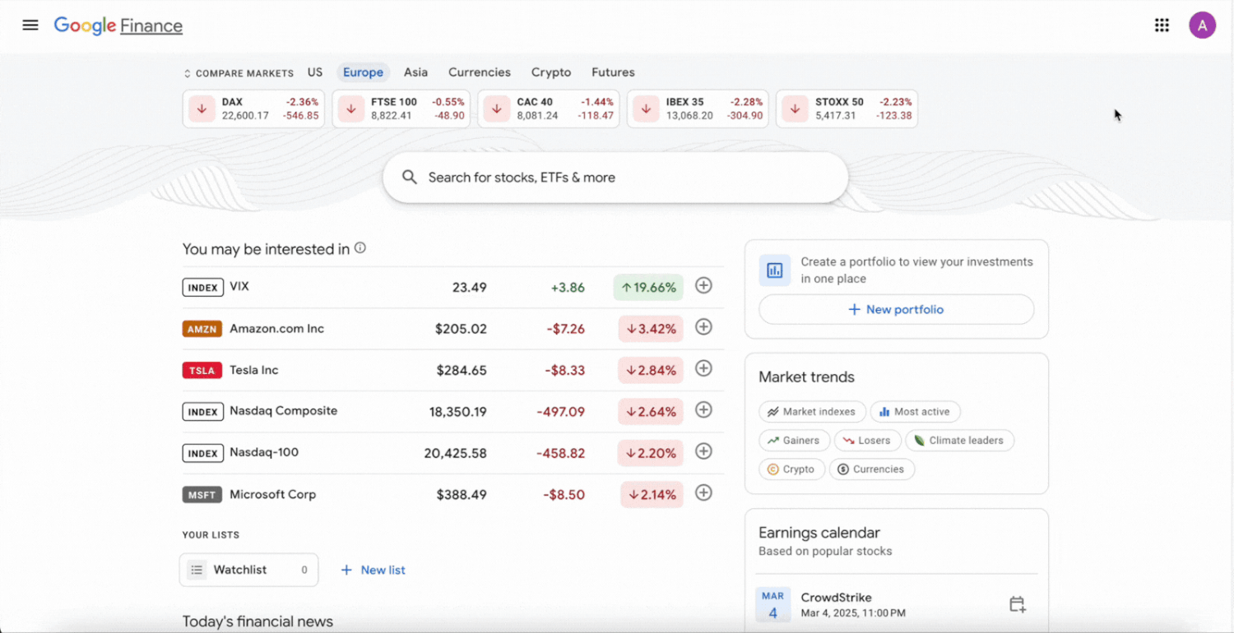Open the Losers trend chip
Image resolution: width=1234 pixels, height=633 pixels.
pos(867,441)
